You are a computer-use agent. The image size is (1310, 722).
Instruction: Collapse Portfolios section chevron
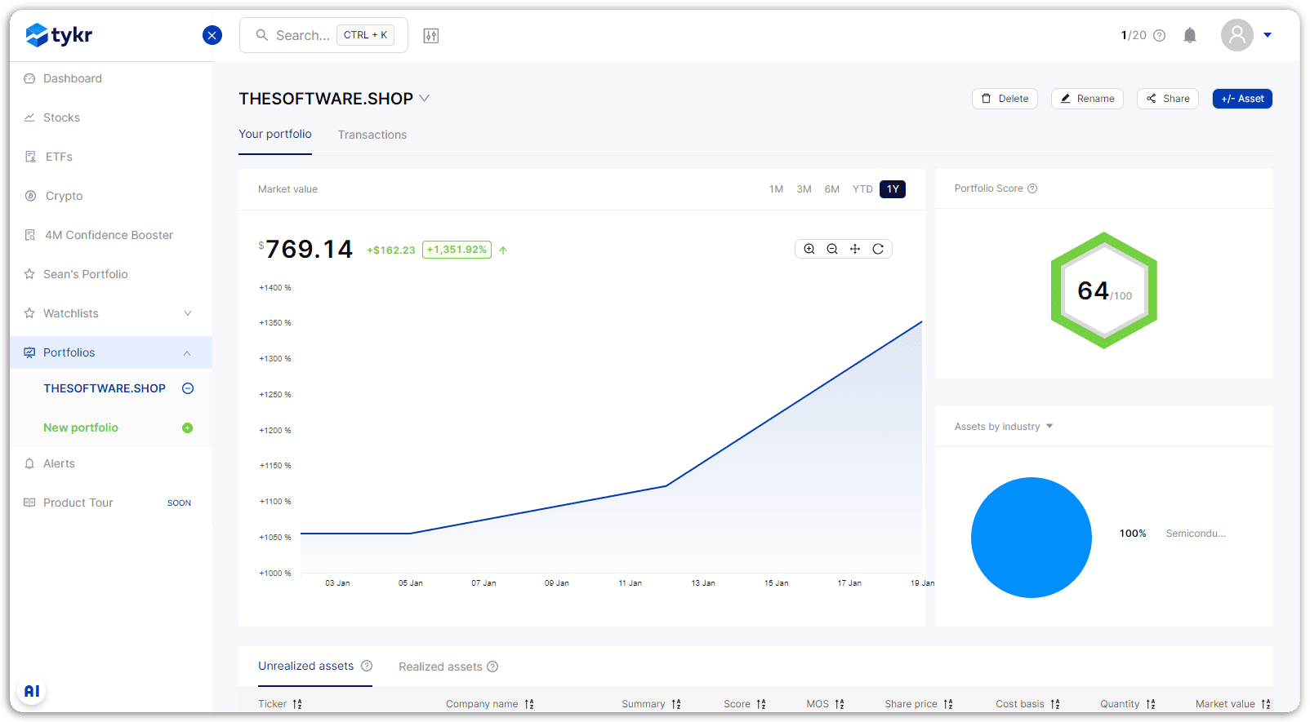point(187,352)
